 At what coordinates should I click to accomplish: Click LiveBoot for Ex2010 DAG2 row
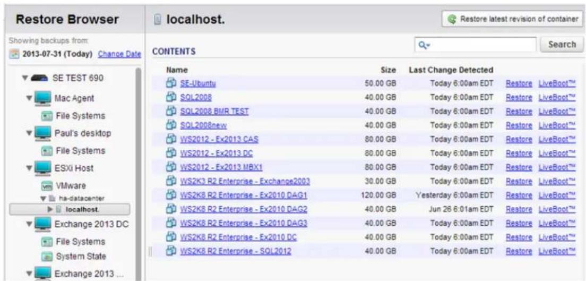556,209
